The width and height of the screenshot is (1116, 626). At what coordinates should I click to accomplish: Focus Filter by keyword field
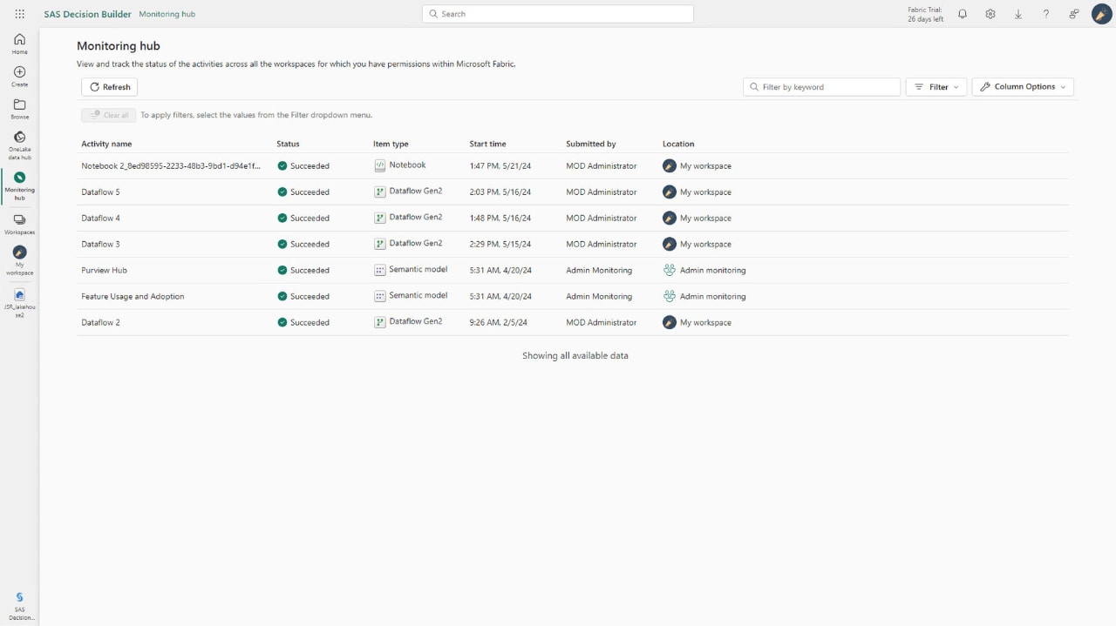(822, 87)
